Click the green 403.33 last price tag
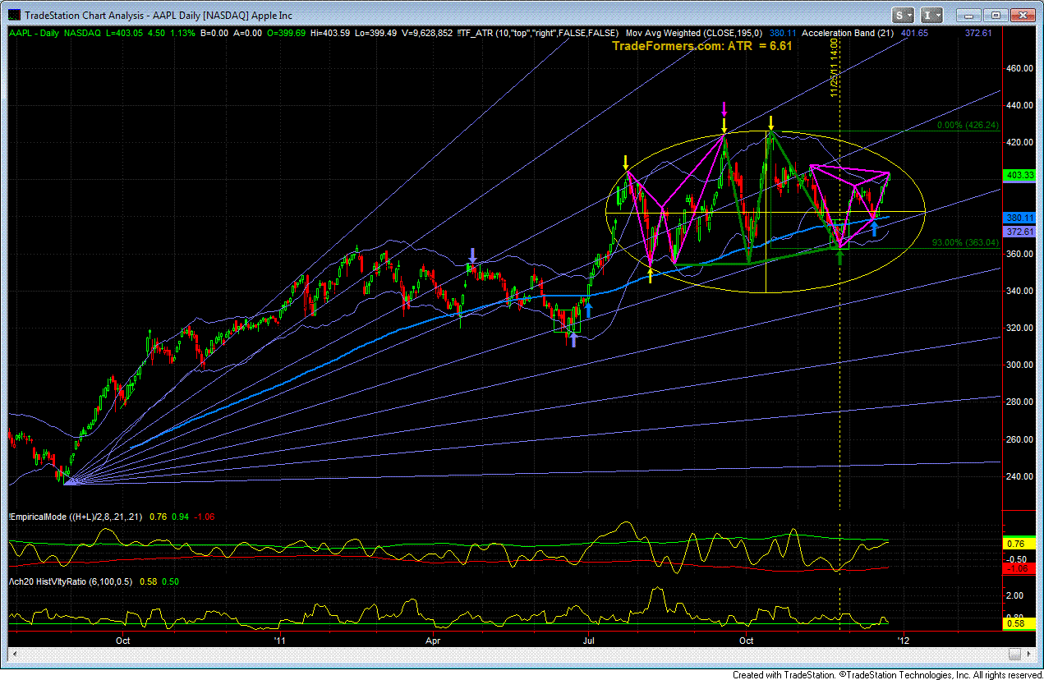Image resolution: width=1044 pixels, height=680 pixels. point(1020,175)
